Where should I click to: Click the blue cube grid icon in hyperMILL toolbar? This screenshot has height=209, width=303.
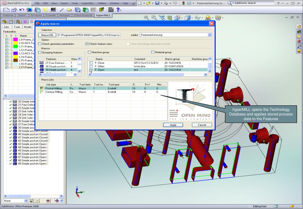coord(78,10)
